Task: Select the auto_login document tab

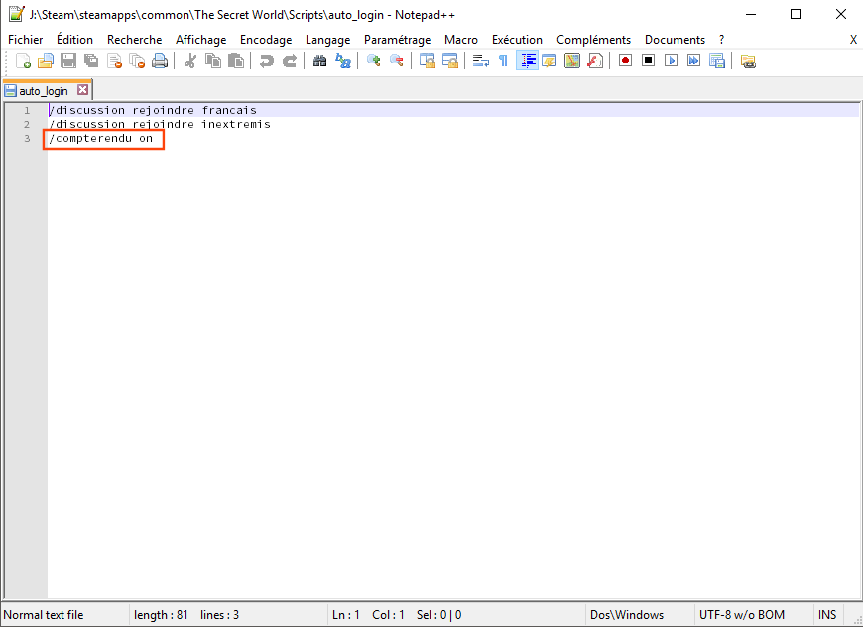Action: tap(44, 91)
